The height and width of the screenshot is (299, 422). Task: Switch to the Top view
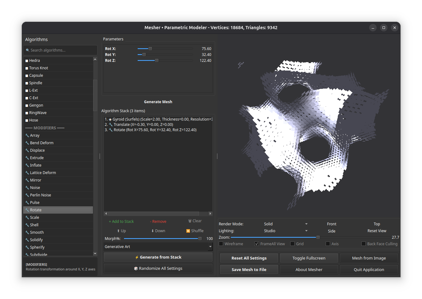pyautogui.click(x=377, y=224)
